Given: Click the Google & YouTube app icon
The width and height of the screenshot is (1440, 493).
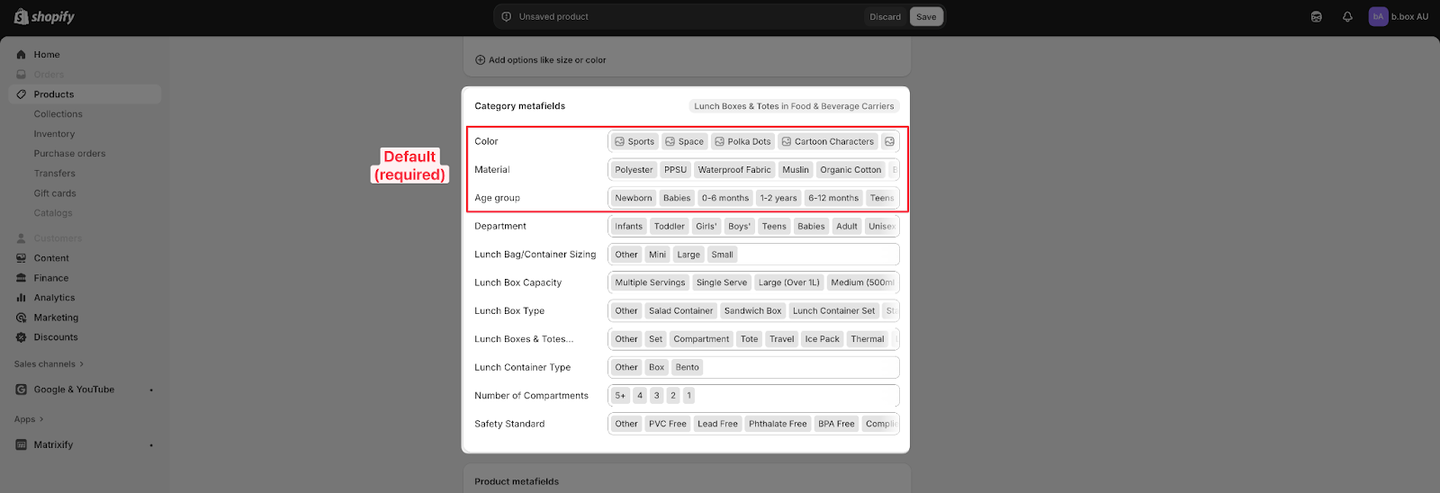Looking at the screenshot, I should 22,390.
